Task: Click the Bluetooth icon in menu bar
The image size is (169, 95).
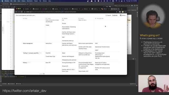Action: click(110, 1)
